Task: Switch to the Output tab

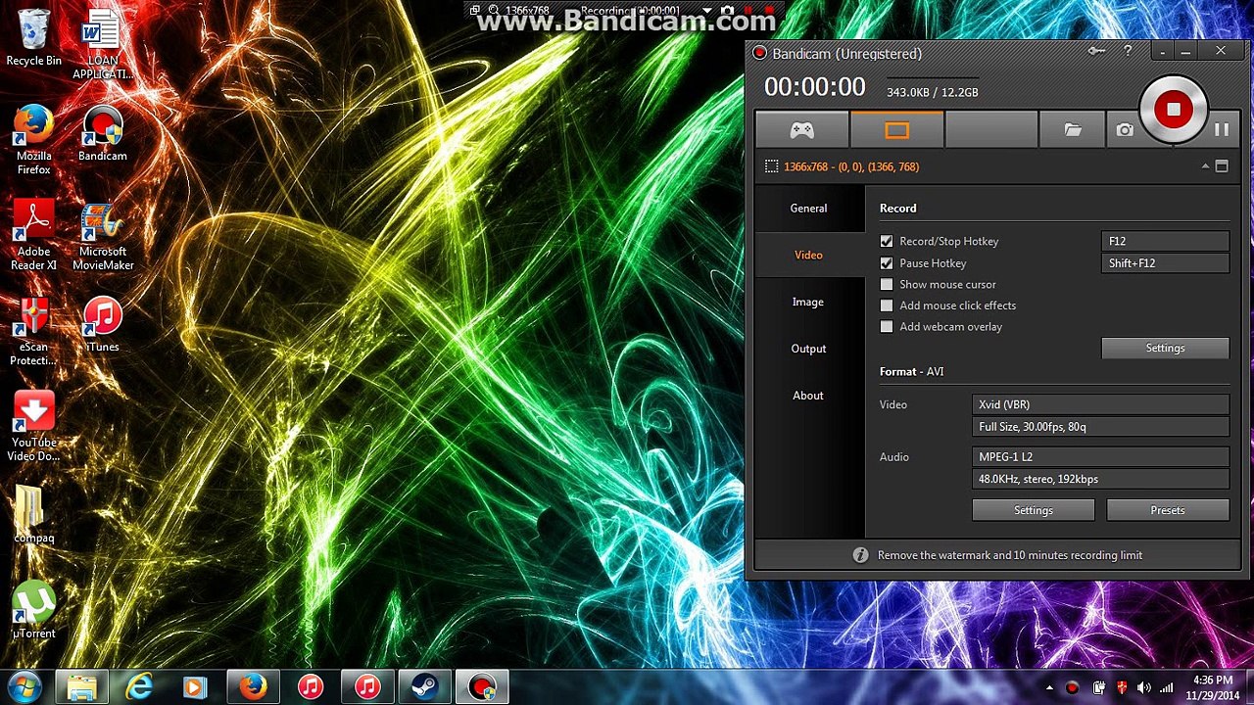Action: pyautogui.click(x=809, y=349)
